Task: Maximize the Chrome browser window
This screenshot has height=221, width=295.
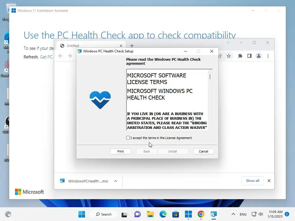Action: pyautogui.click(x=254, y=43)
